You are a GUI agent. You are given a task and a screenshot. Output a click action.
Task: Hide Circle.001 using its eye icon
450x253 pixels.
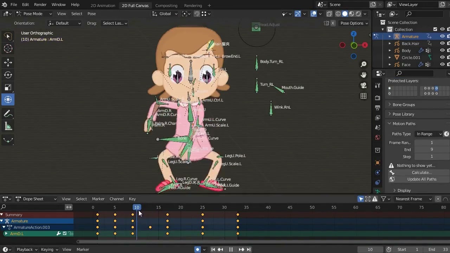coord(442,58)
